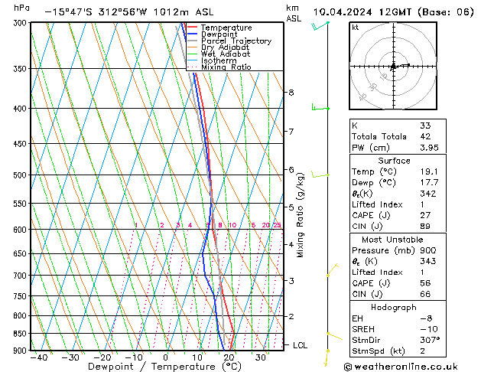Click the Surface Lifted Index value 1
481x372 pixels.
[422, 204]
